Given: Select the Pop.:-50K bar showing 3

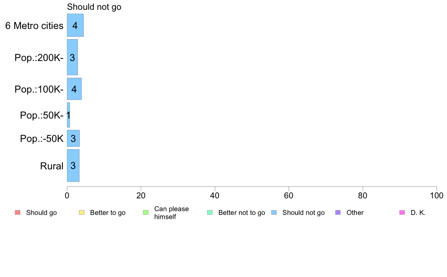Looking at the screenshot, I should click(x=73, y=138).
